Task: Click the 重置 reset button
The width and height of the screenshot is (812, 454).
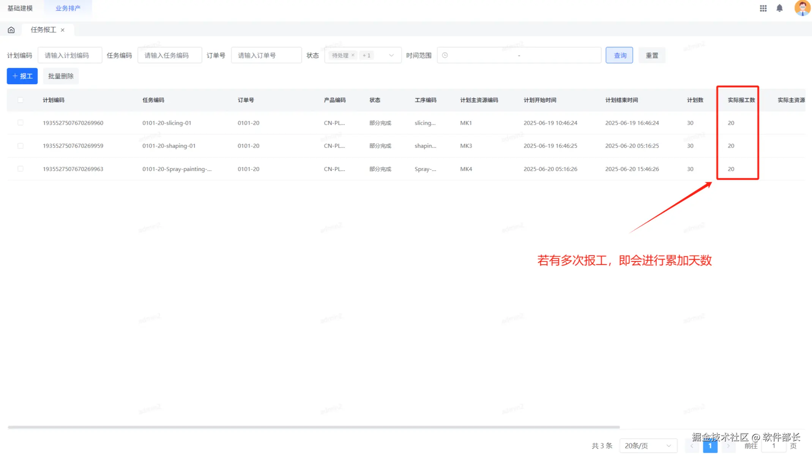Action: click(x=652, y=55)
